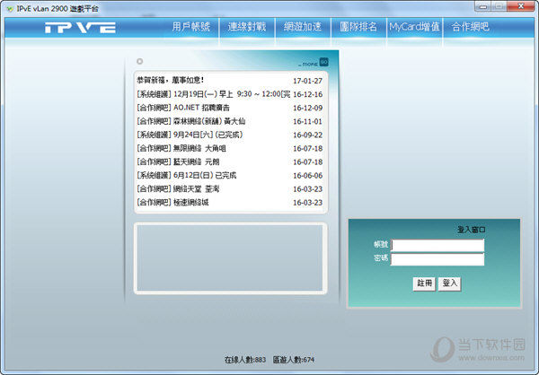This screenshot has height=375, width=539.
Task: Click the app icon in title bar
Action: [10, 9]
